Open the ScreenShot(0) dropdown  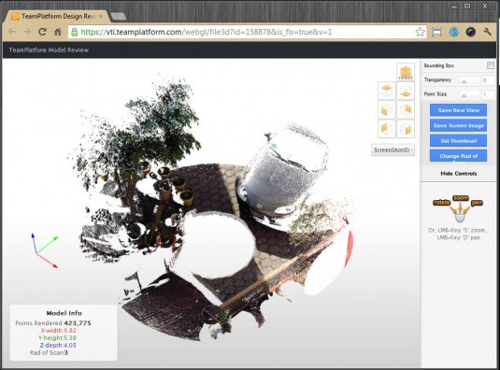coord(393,149)
